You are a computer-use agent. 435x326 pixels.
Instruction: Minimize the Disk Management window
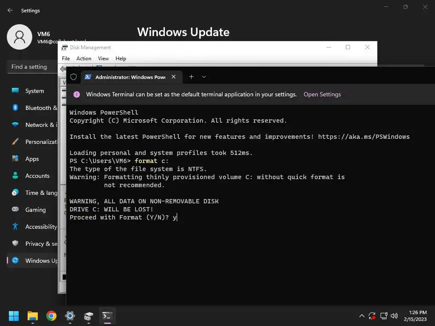[329, 47]
